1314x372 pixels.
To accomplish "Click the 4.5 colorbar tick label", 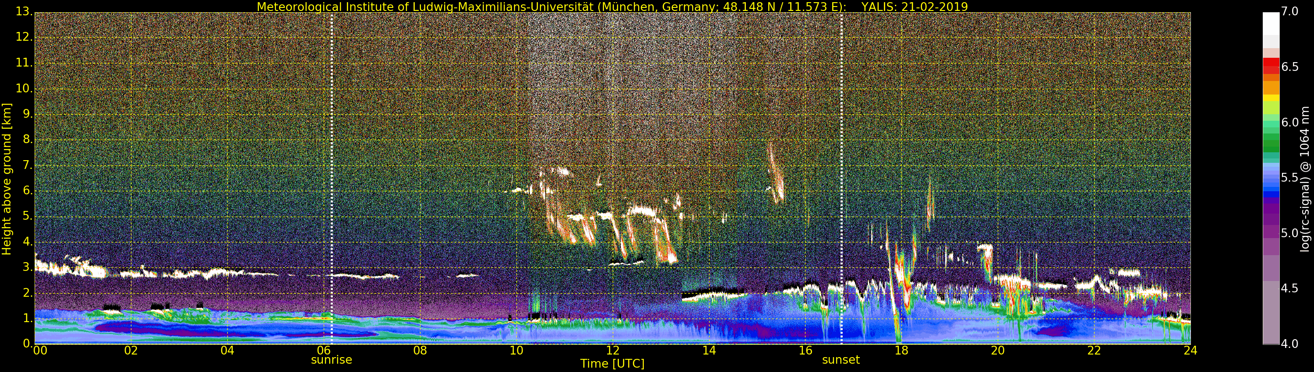I will (1289, 288).
